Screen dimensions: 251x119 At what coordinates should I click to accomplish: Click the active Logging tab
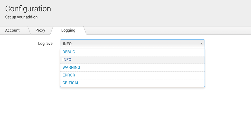(68, 30)
